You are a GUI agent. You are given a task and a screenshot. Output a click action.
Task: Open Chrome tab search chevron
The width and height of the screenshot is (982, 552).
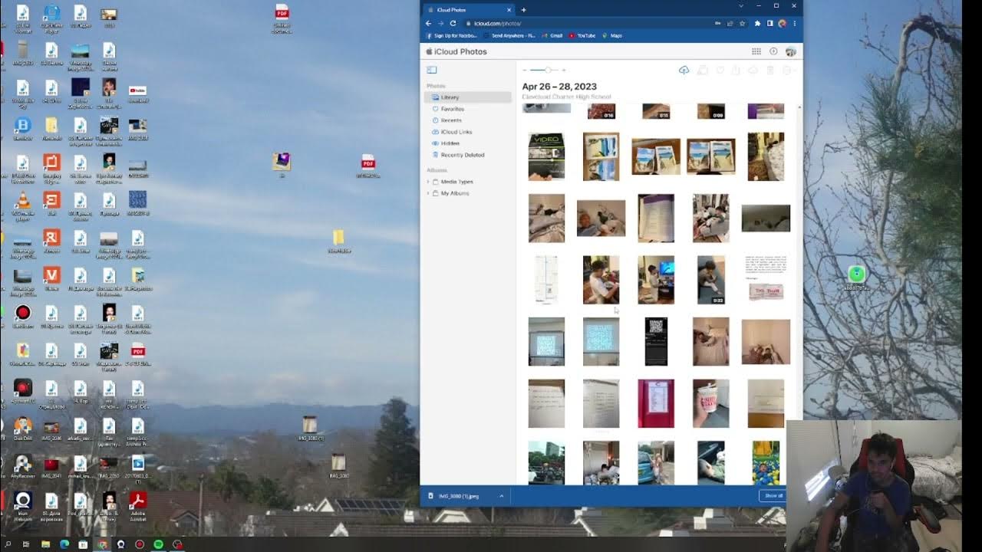[740, 6]
